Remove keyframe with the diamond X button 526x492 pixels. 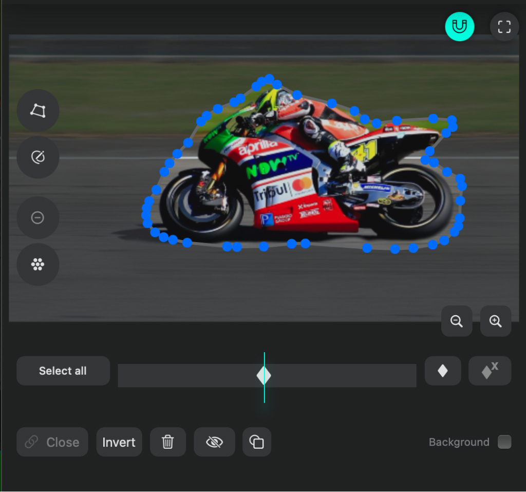coord(490,371)
